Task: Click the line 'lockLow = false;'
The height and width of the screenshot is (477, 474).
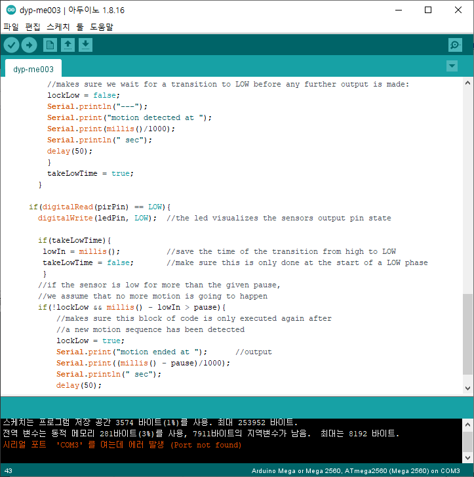Action: [x=84, y=95]
